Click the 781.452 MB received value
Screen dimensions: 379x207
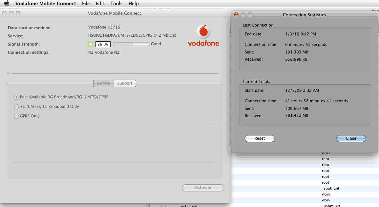(297, 115)
